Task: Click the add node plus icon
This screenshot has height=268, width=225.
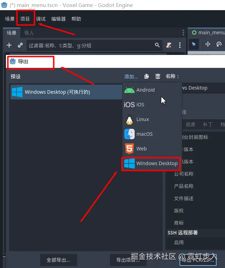Action: coord(9,45)
